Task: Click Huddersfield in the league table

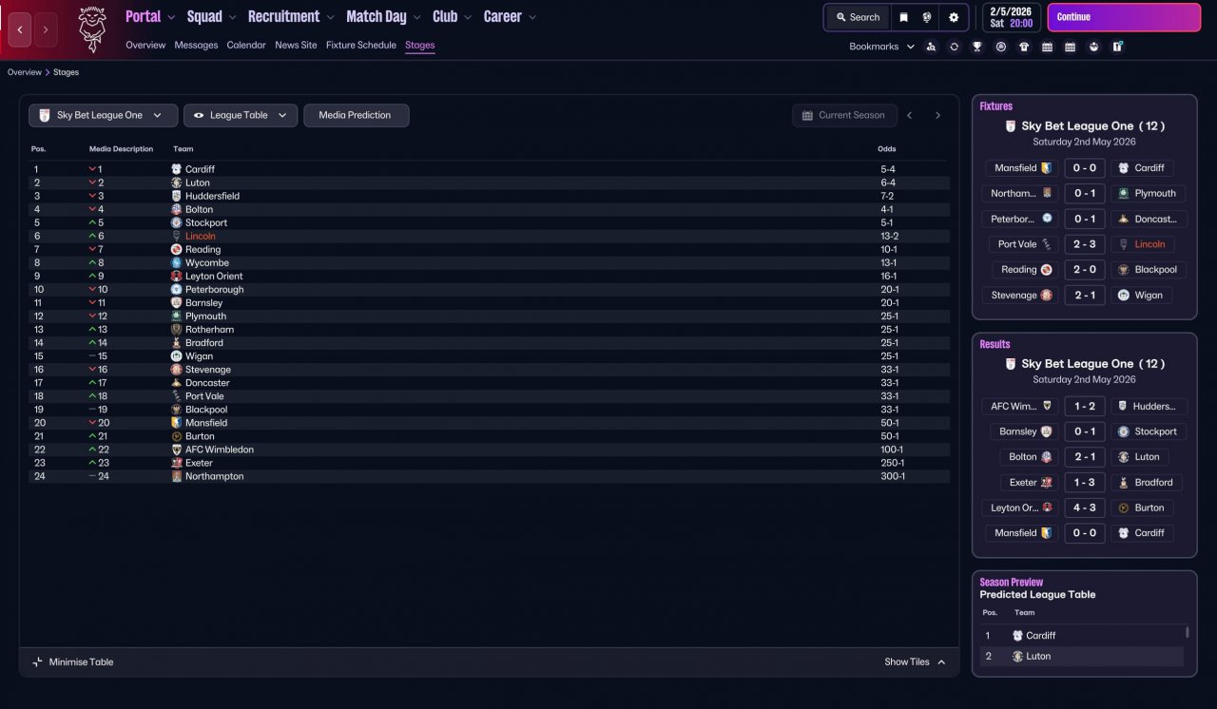Action: [212, 196]
